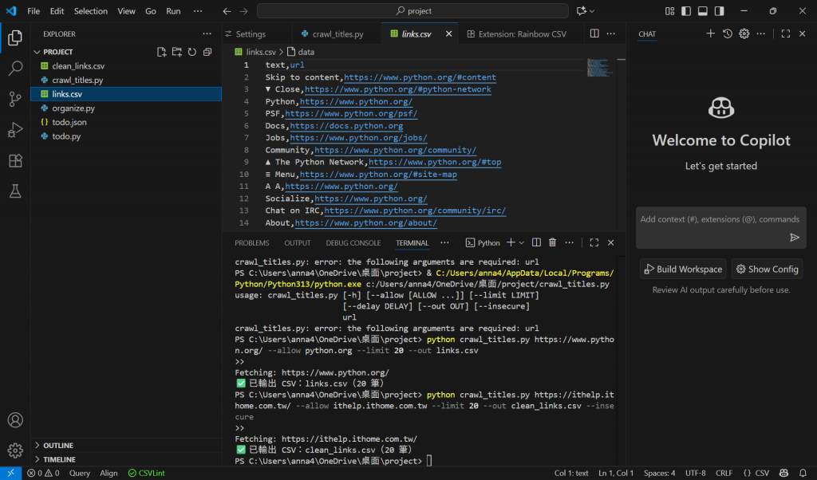Toggle the bottom panel layout button

tap(703, 11)
